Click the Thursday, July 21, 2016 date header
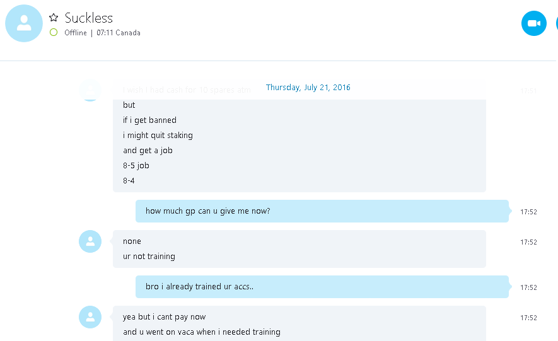Image resolution: width=558 pixels, height=341 pixels. 308,88
